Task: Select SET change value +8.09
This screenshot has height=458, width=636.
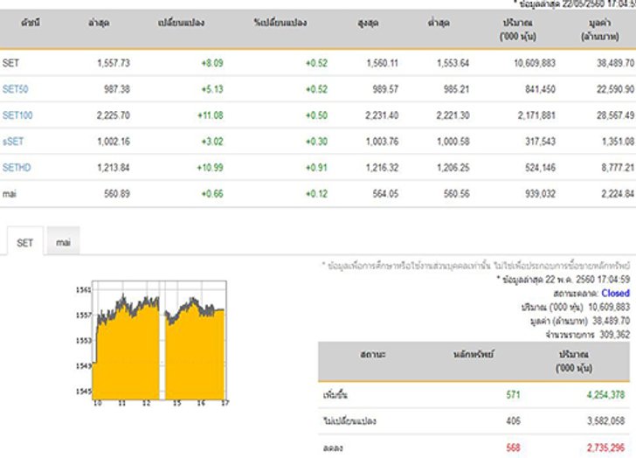Action: [212, 63]
